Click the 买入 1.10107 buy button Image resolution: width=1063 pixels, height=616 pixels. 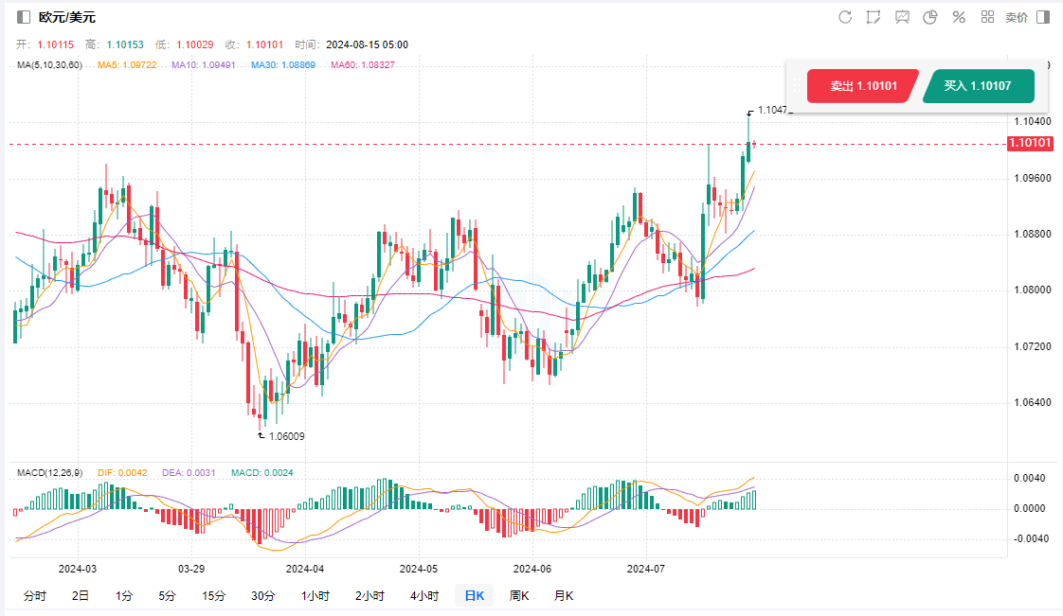point(977,86)
